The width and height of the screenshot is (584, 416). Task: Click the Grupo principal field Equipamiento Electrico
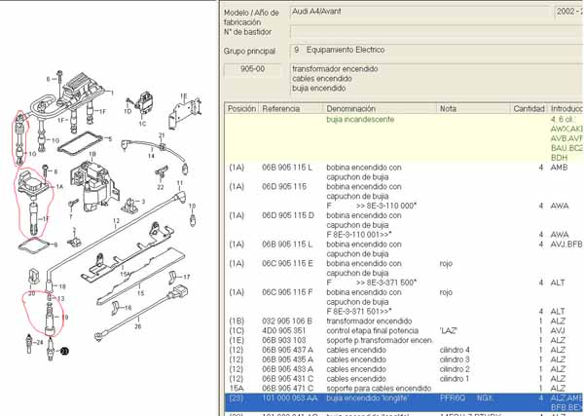click(437, 50)
